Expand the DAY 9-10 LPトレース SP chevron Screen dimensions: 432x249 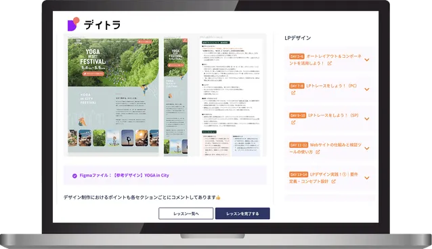pos(367,119)
